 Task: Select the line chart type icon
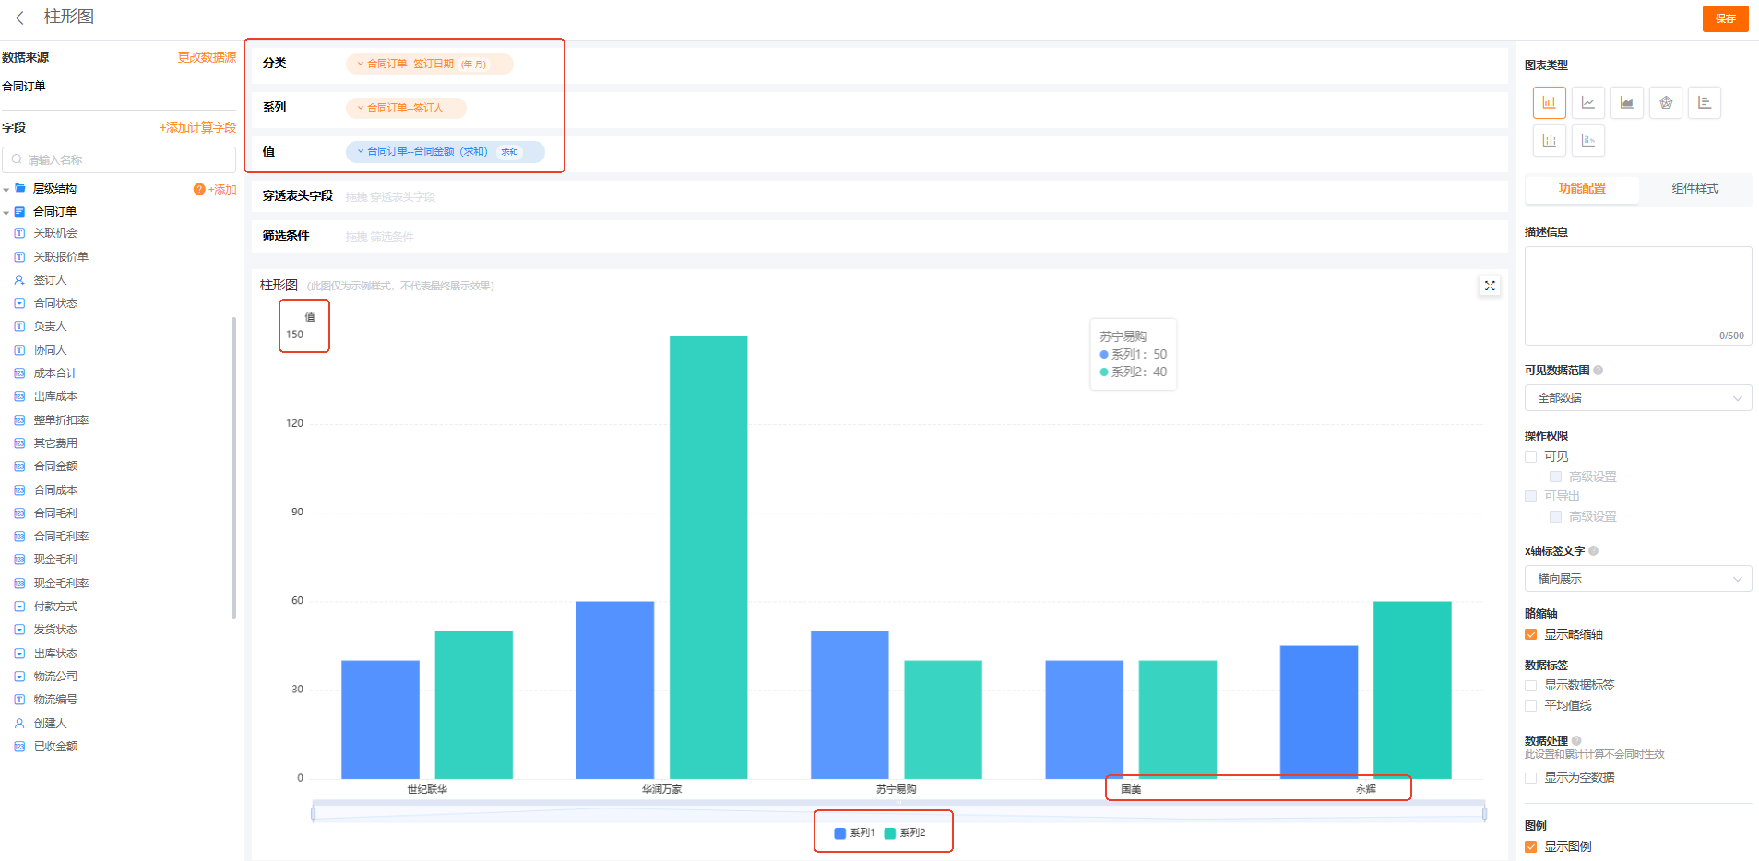tap(1587, 102)
